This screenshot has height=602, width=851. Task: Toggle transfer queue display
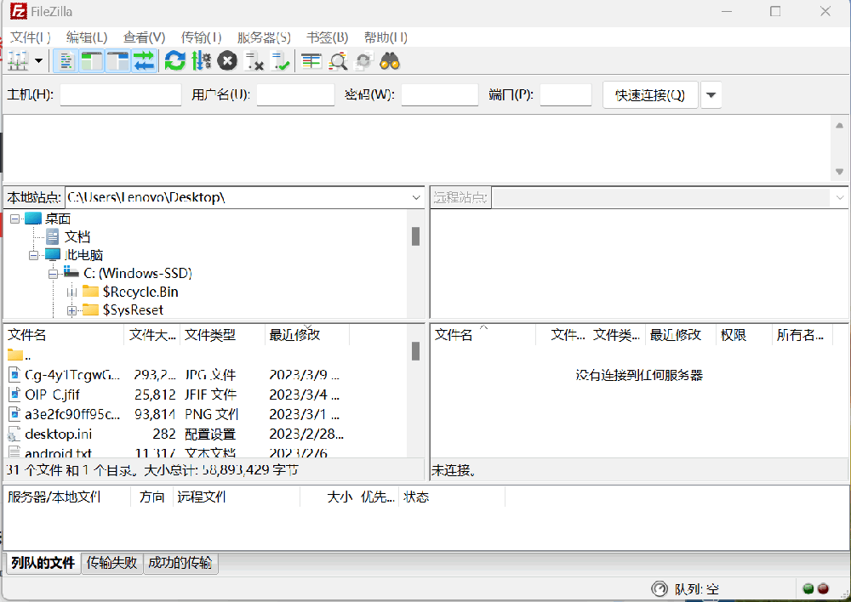pos(144,61)
